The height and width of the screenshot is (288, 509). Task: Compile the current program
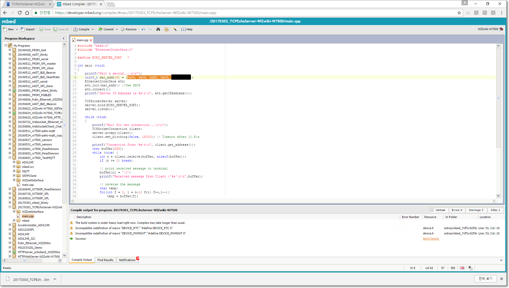point(82,29)
